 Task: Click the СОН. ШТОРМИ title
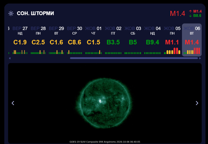click(35, 14)
